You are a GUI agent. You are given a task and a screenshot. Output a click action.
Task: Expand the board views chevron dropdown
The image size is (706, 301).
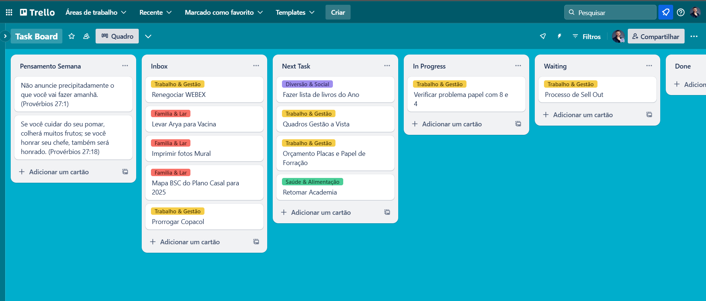148,36
